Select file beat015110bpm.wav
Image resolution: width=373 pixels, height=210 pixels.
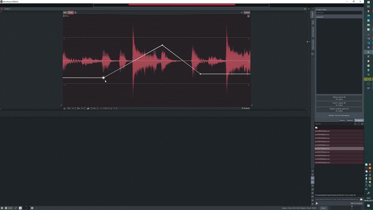[x=339, y=145]
